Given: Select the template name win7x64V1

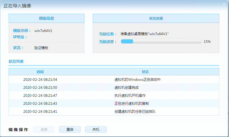Looking at the screenshot, I should [x=43, y=31].
